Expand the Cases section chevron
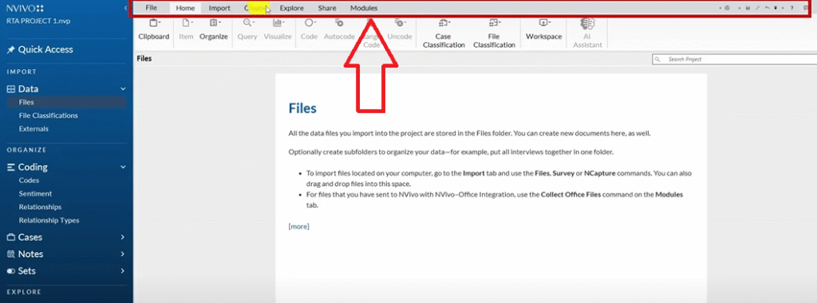817x303 pixels. pyautogui.click(x=123, y=237)
